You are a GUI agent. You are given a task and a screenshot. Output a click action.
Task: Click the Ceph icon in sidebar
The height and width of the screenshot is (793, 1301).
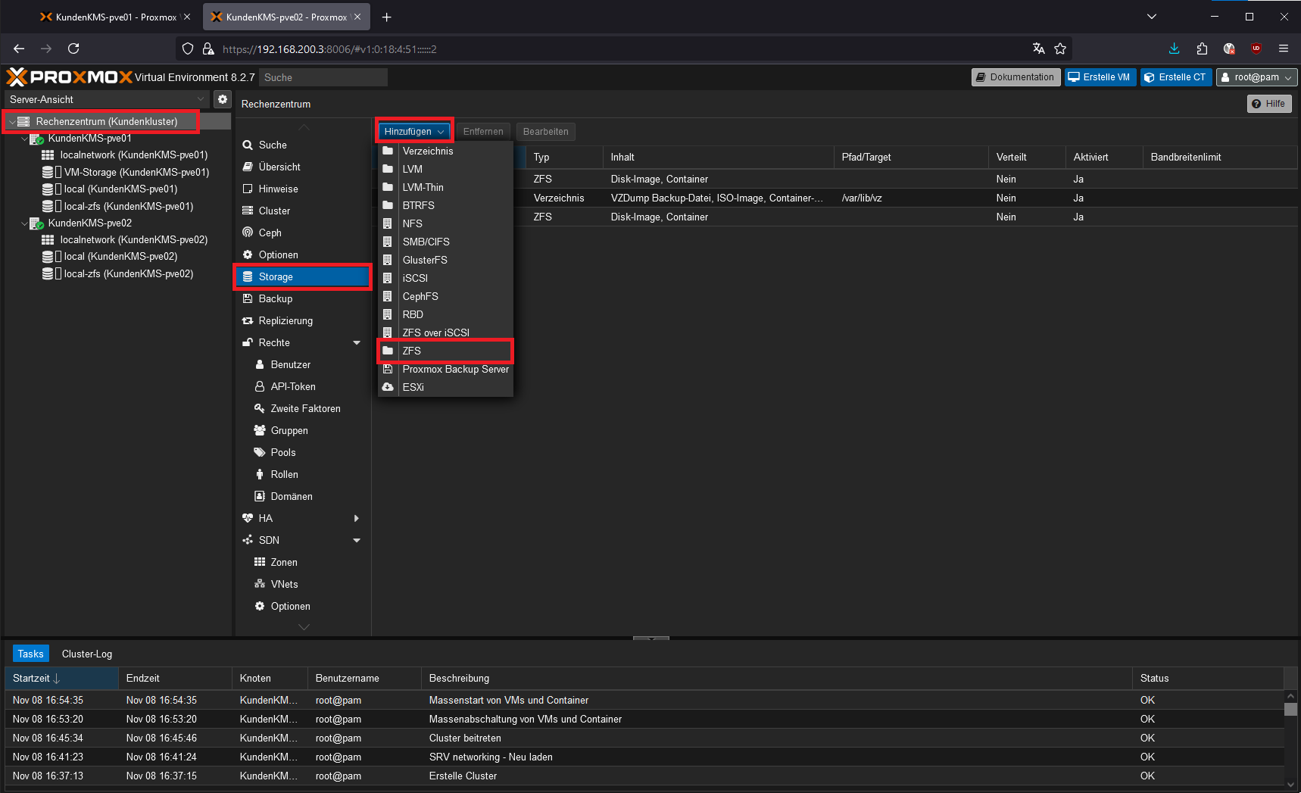pyautogui.click(x=248, y=233)
